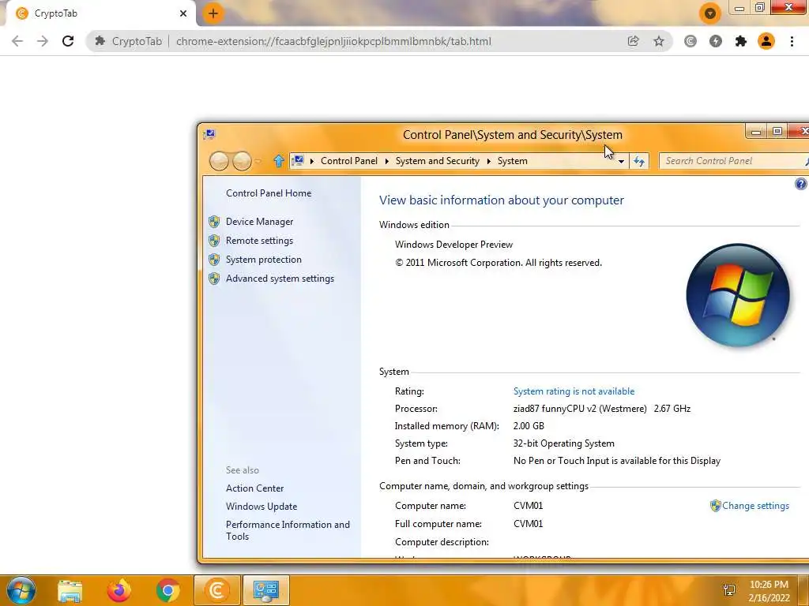Open the address bar history dropdown
Screen dimensions: 809x606
[x=621, y=161]
